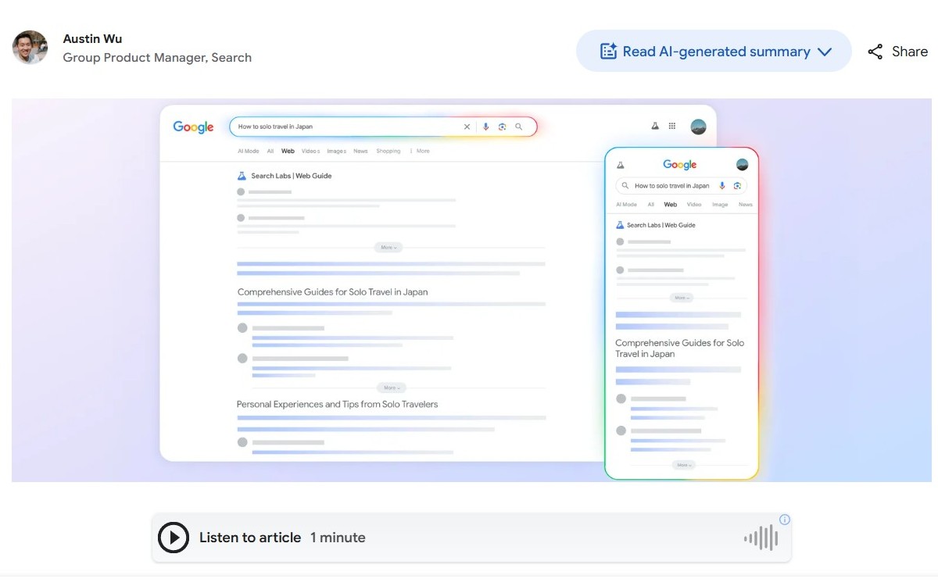Click the audio waveform icon in the player
The height and width of the screenshot is (586, 938).
pyautogui.click(x=761, y=538)
